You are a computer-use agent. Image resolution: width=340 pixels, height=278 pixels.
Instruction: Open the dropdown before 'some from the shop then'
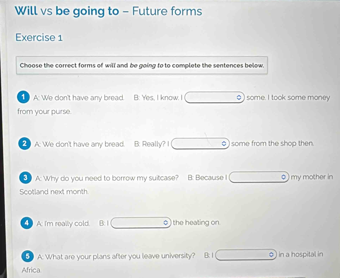(x=200, y=144)
